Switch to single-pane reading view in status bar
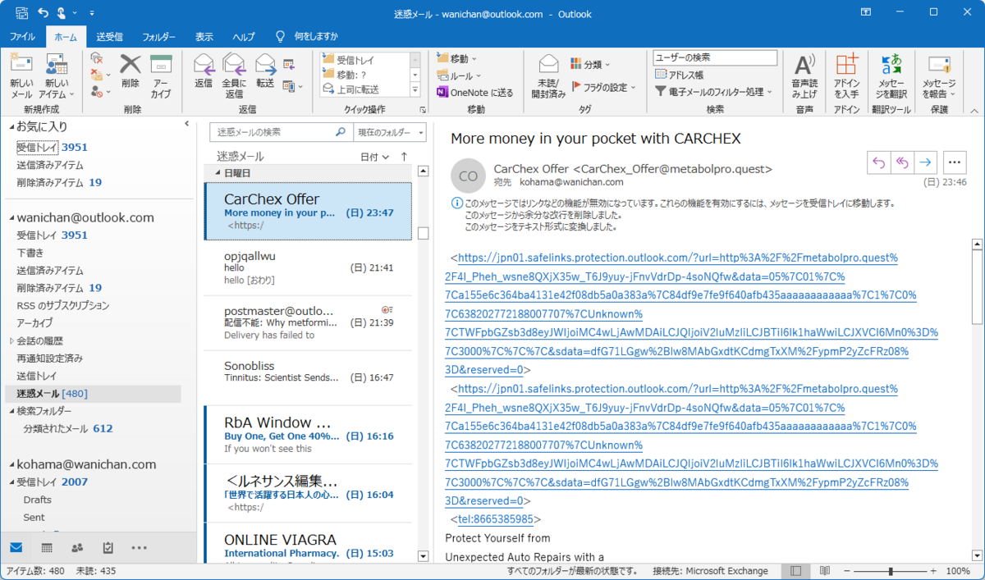The width and height of the screenshot is (985, 580). (x=795, y=570)
